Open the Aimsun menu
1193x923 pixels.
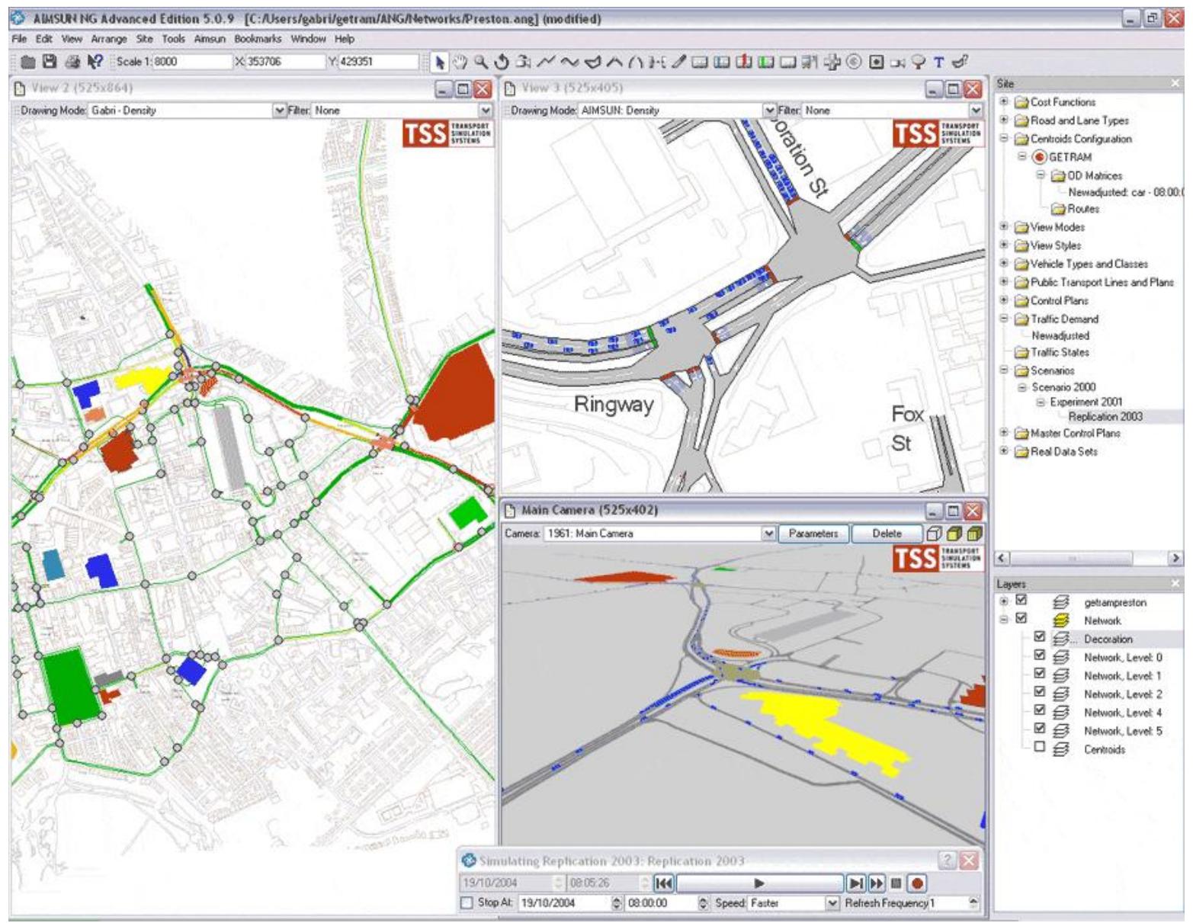coord(210,39)
